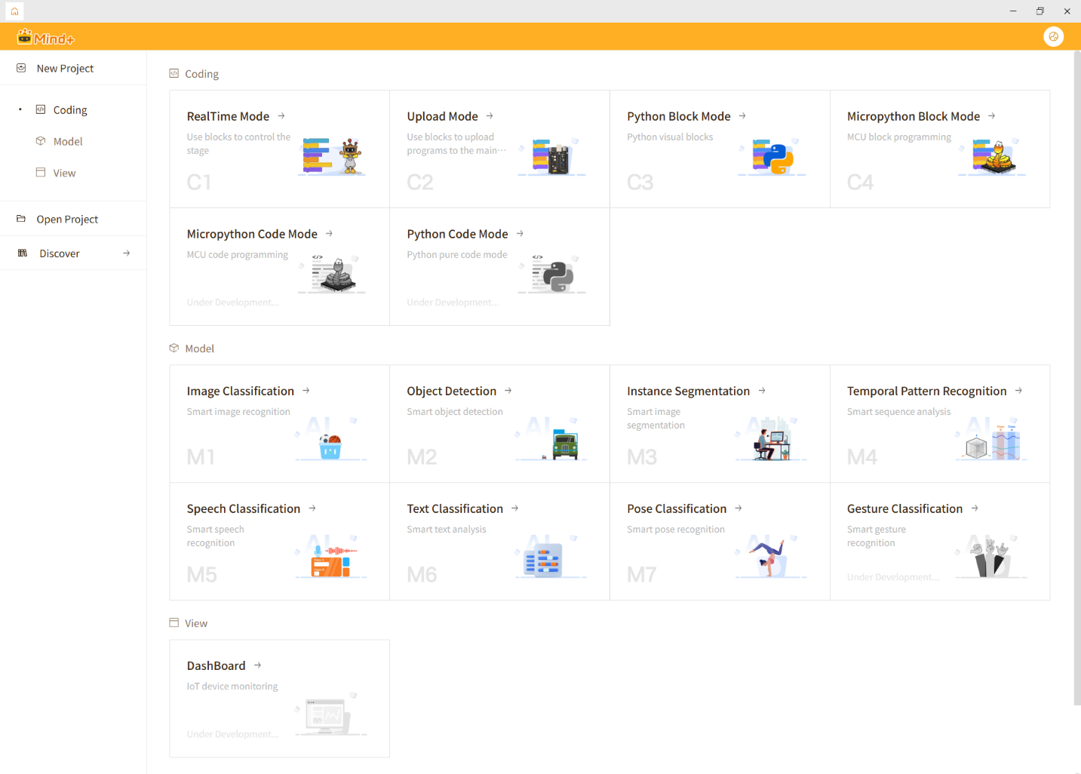This screenshot has width=1081, height=774.
Task: Click the vertical scrollbar on the right
Action: point(1076,377)
